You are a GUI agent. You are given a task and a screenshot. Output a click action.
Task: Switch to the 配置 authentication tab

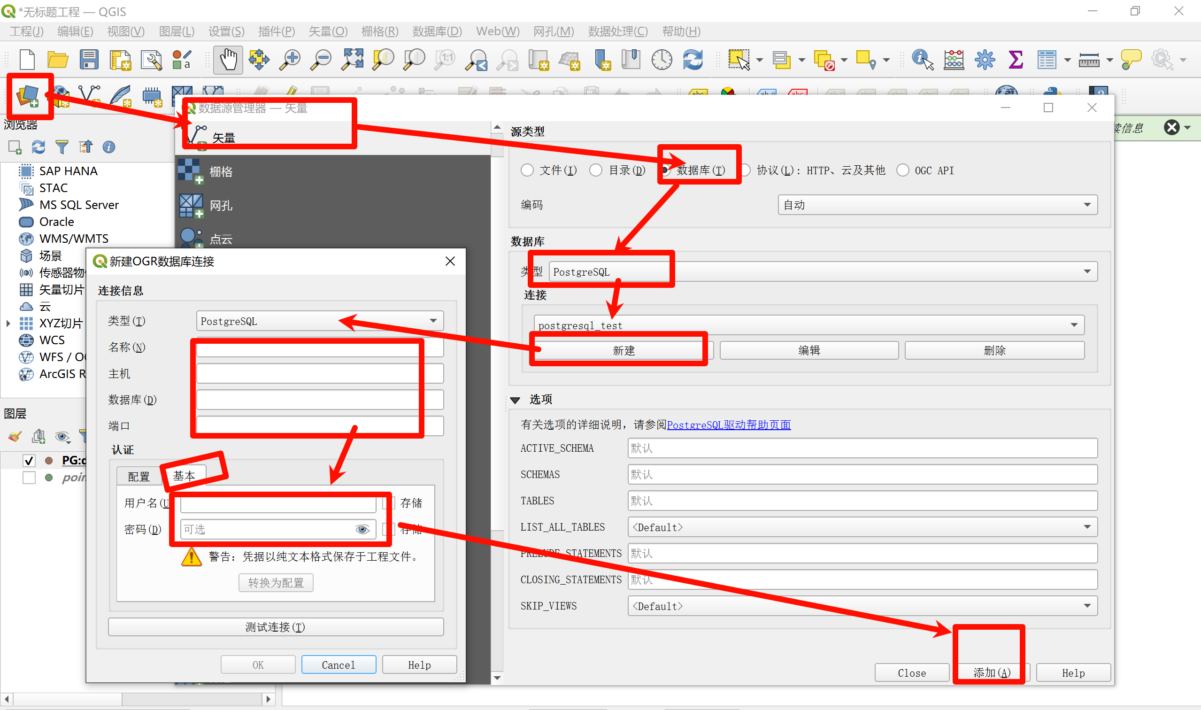139,476
